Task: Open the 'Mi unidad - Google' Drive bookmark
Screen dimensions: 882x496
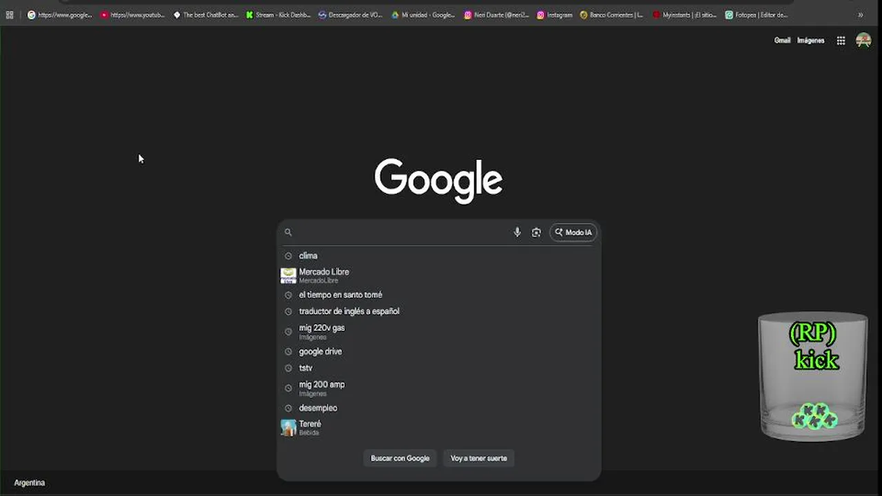Action: pyautogui.click(x=423, y=14)
